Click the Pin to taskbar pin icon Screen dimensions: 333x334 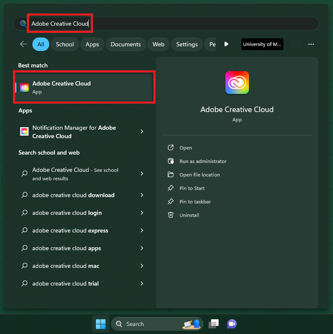171,201
